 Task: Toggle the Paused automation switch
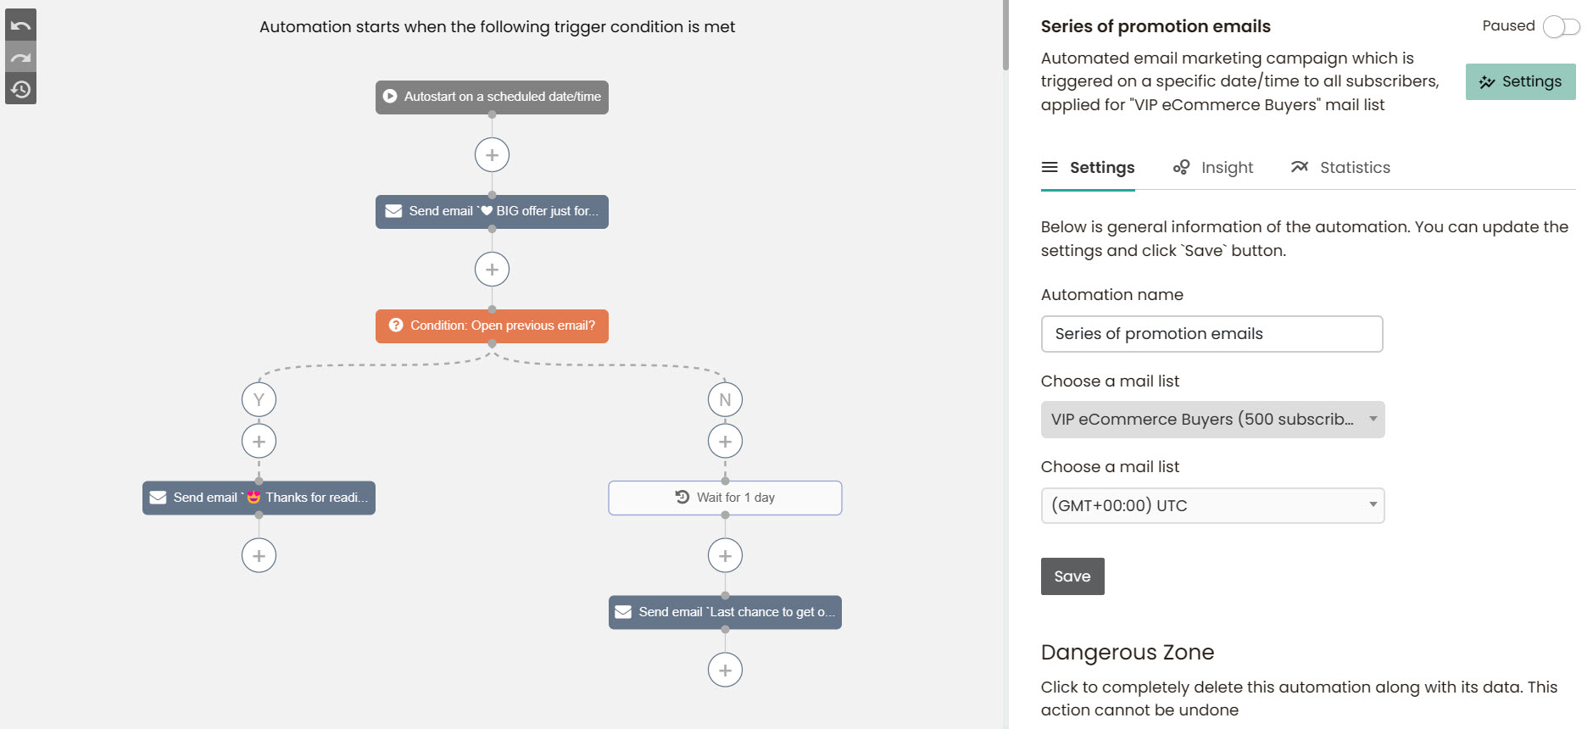(x=1561, y=26)
